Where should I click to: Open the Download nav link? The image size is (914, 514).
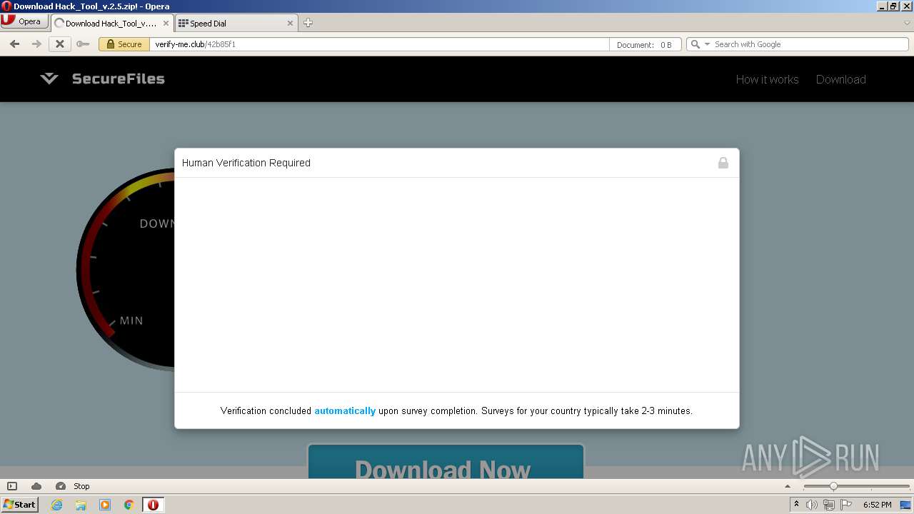(x=840, y=79)
